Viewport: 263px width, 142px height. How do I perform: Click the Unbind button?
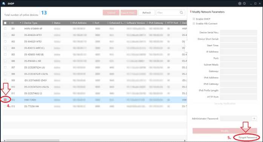point(111,12)
